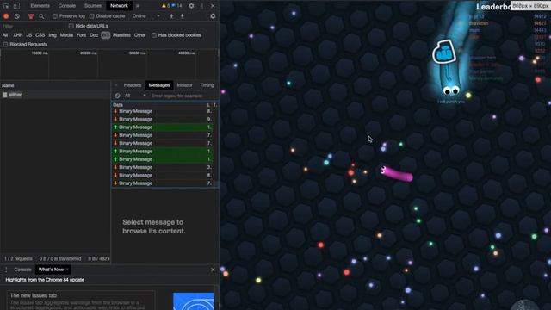
Task: Open the Headers tab
Action: pos(133,85)
